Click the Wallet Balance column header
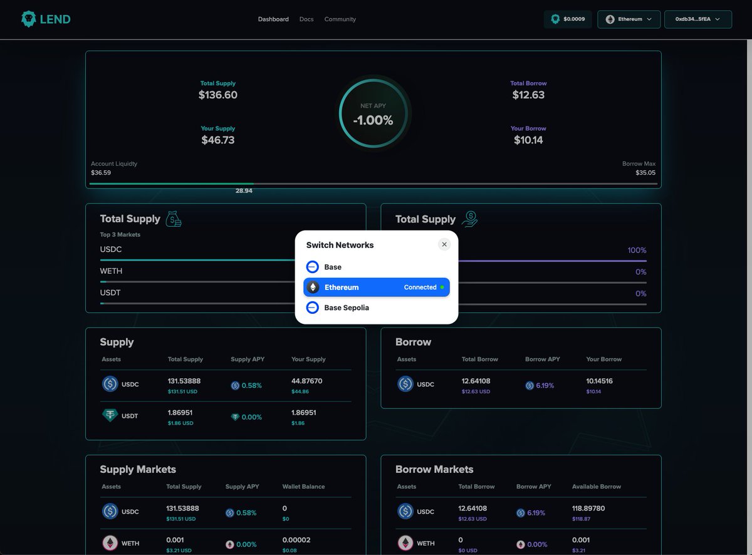The width and height of the screenshot is (752, 555). click(x=303, y=487)
